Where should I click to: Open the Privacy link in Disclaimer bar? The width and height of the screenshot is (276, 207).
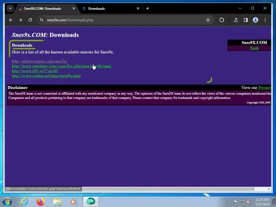tap(265, 88)
